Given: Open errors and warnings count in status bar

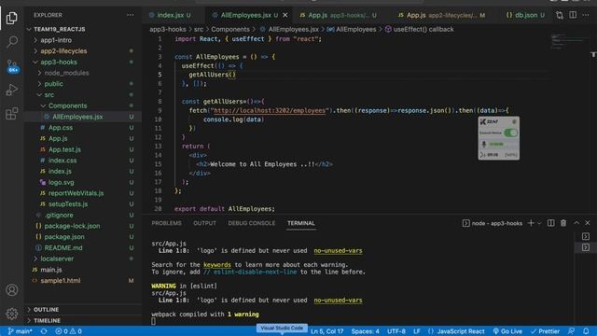Looking at the screenshot, I should pyautogui.click(x=68, y=331).
